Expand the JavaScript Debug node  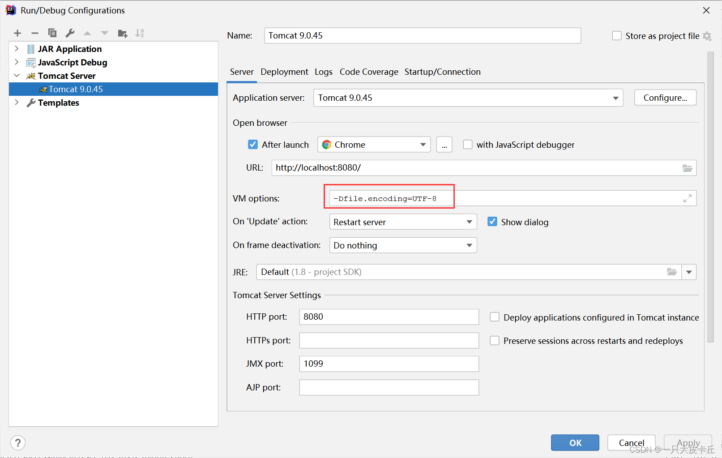click(17, 62)
